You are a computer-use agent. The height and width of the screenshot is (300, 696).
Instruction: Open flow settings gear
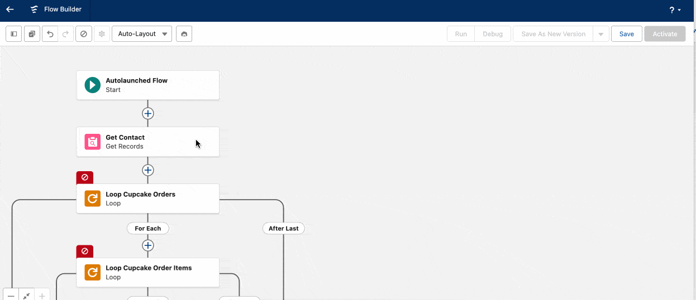102,34
